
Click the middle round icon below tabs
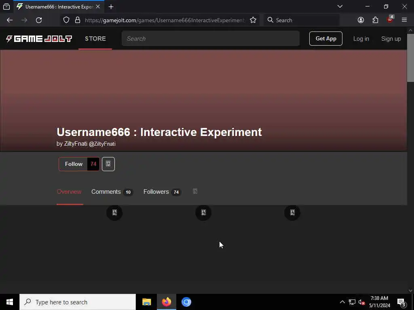point(203,212)
